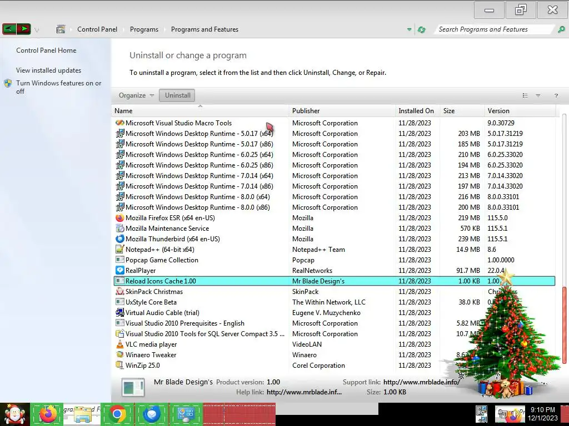Click the SkinPack Christmas icon
Viewport: 569px width, 426px height.
(120, 291)
